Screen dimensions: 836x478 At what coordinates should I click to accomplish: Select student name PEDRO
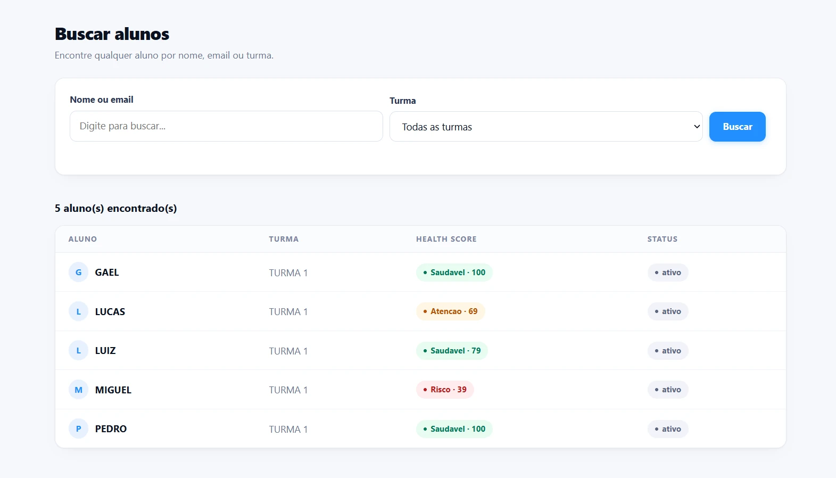(111, 429)
